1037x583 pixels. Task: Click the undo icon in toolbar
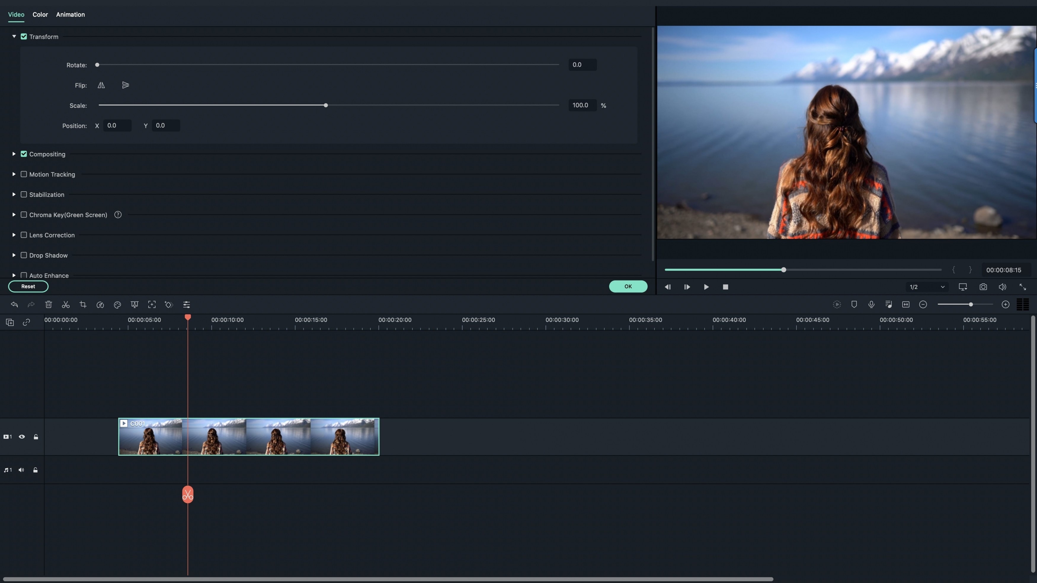click(x=14, y=305)
